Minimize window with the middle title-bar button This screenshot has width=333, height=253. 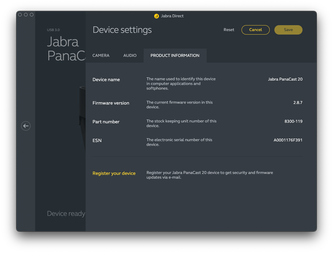click(26, 15)
